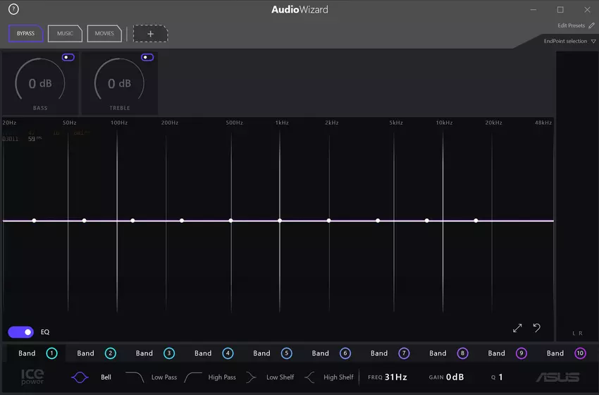Image resolution: width=599 pixels, height=395 pixels.
Task: Click the help question mark icon
Action: [x=13, y=9]
